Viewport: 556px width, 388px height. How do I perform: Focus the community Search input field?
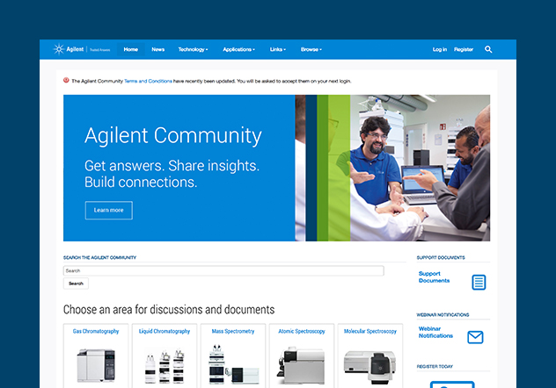(223, 270)
